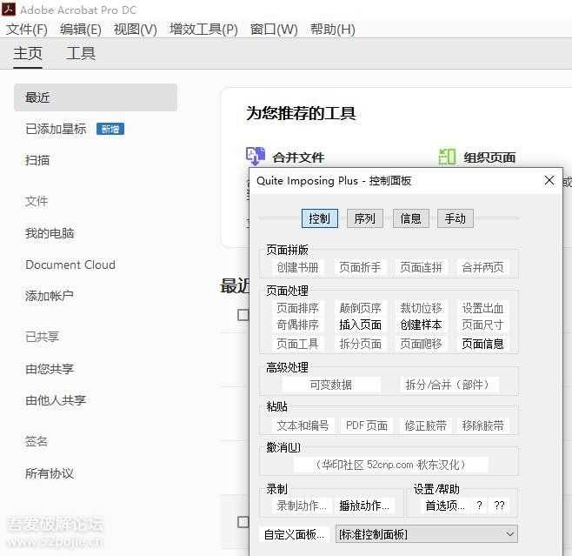This screenshot has height=556, width=572.
Task: Click the ?? help button
Action: 499,506
